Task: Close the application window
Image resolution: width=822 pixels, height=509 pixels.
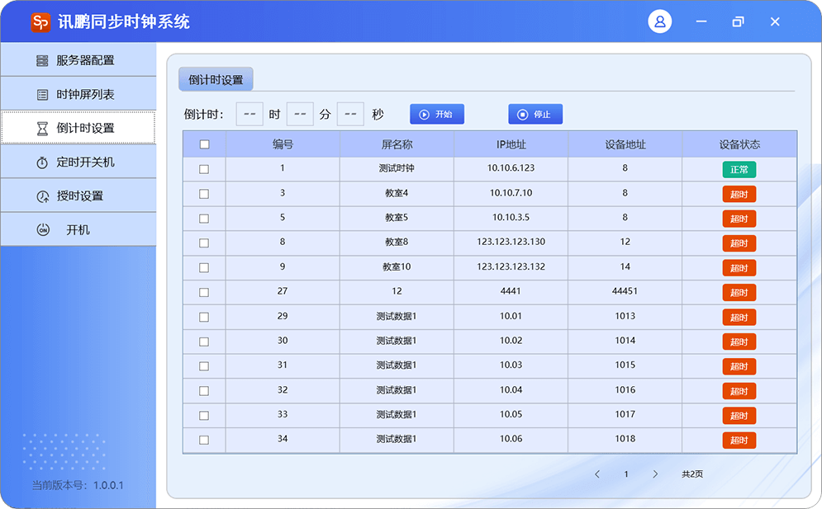Action: (x=775, y=21)
